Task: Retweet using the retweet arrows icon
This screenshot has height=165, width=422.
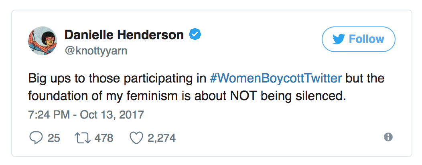Action: pyautogui.click(x=81, y=138)
